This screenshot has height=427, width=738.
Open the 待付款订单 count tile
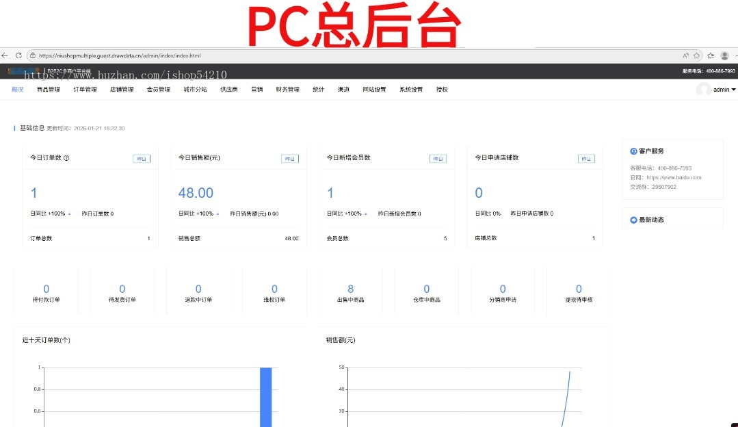(46, 292)
